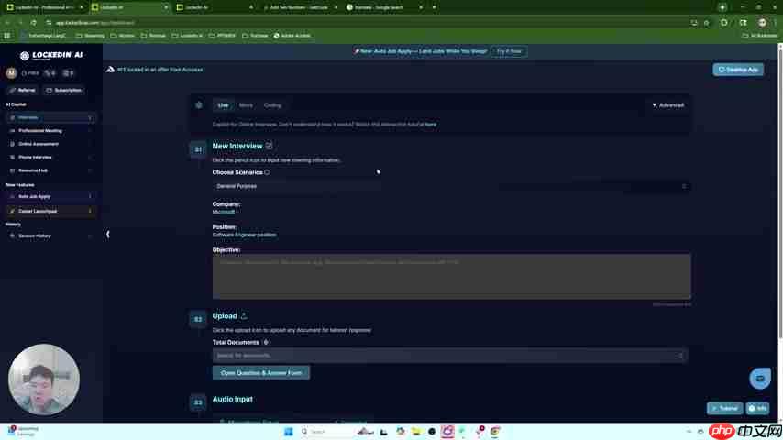Open Professional Meeting sidebar item
The image size is (783, 440).
pyautogui.click(x=50, y=131)
